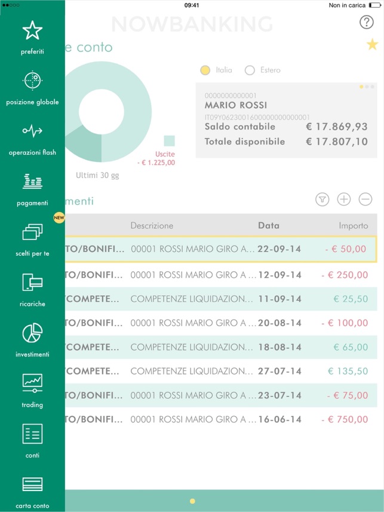Viewport: 384px width, 512px height.
Task: Select the transaction dated 20-08-14
Action: point(221,323)
